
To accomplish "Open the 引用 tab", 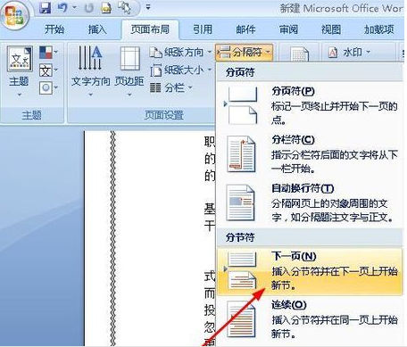I will [203, 29].
